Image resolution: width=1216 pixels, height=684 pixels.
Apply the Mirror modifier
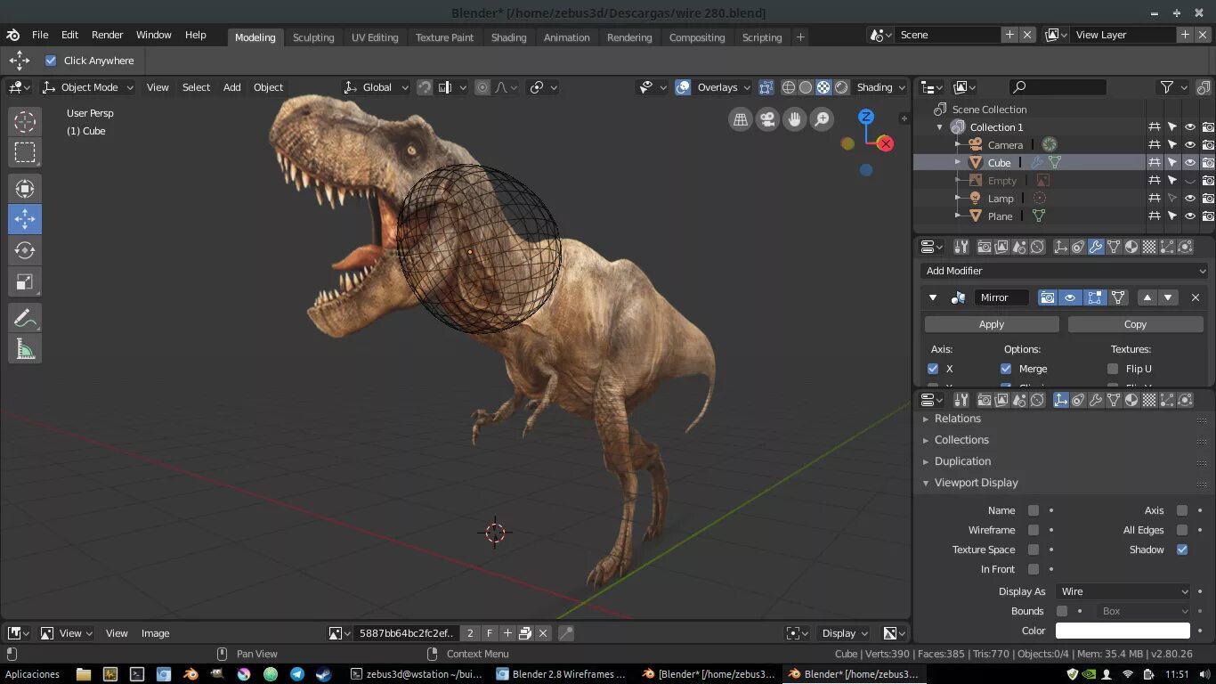tap(991, 324)
